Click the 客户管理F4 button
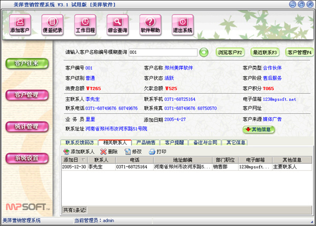The width and height of the screenshot is (316, 226). point(299,52)
